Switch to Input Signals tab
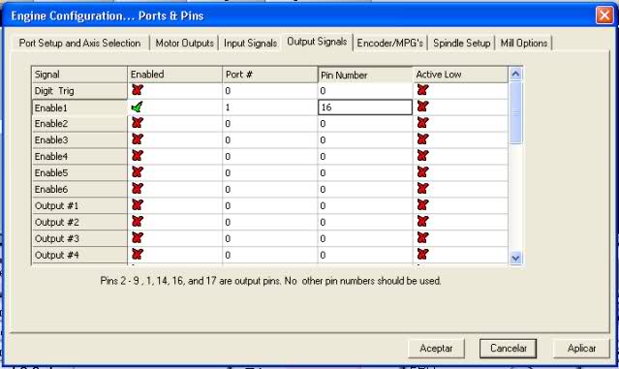 (x=250, y=43)
